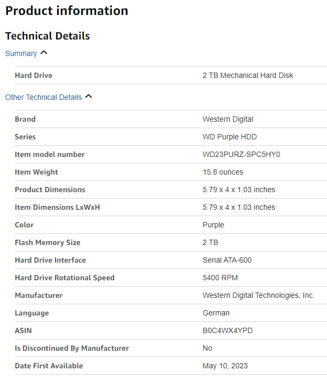Click the May 10, 2023 date value
The height and width of the screenshot is (379, 327).
tap(225, 366)
